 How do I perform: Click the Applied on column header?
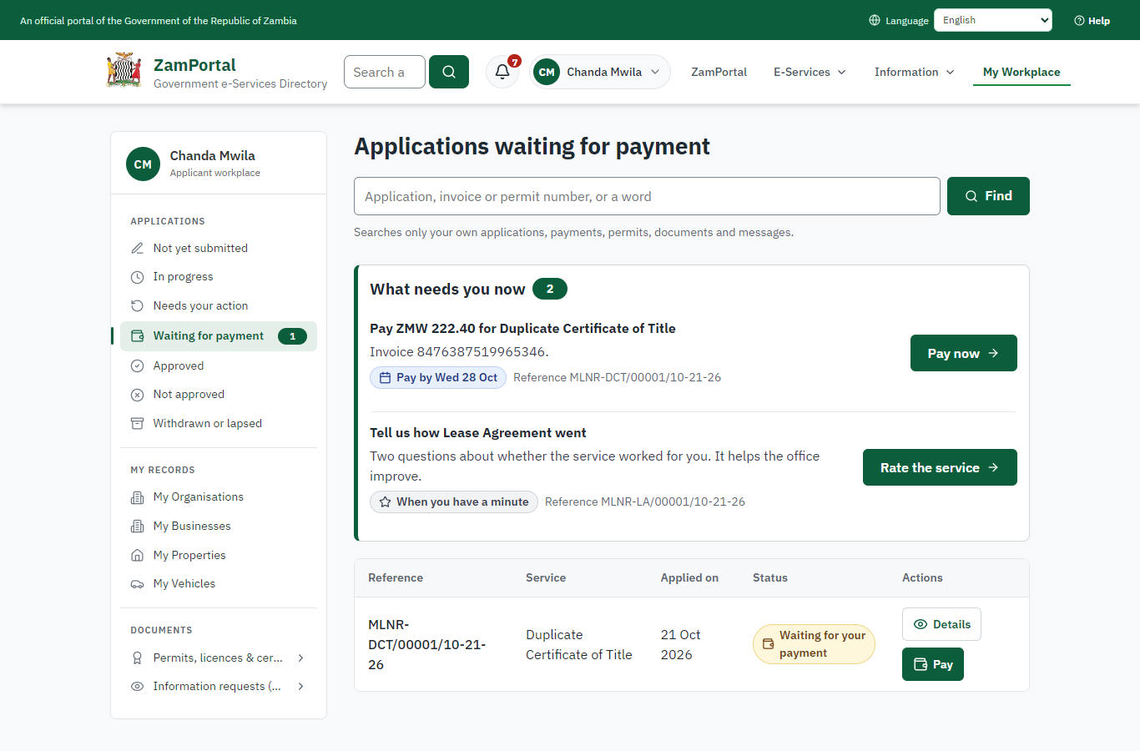pos(689,577)
